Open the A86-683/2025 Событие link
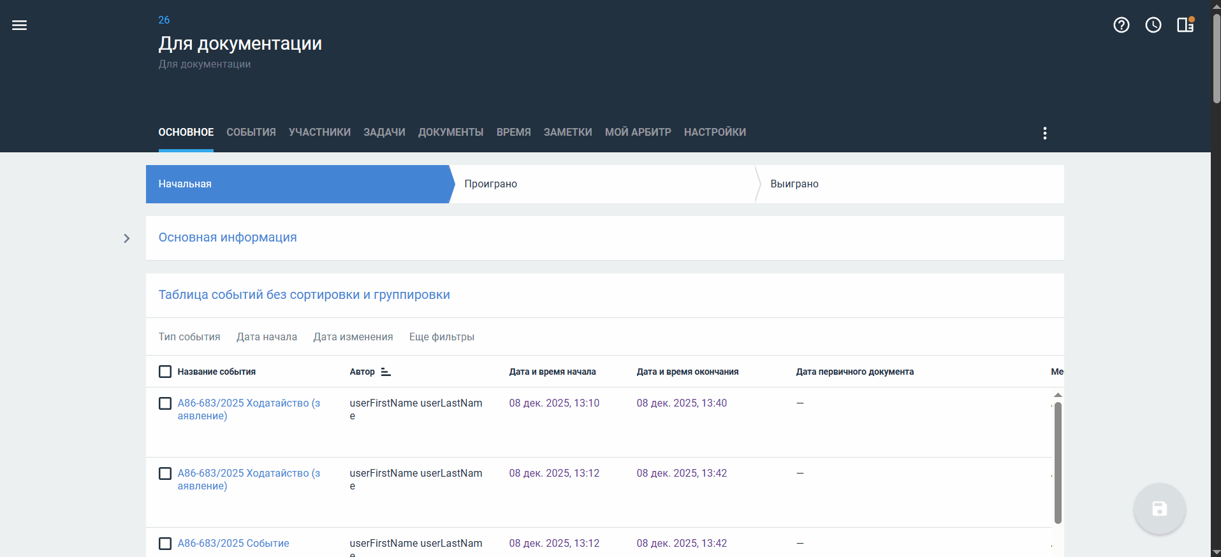Viewport: 1221px width, 557px height. tap(233, 543)
